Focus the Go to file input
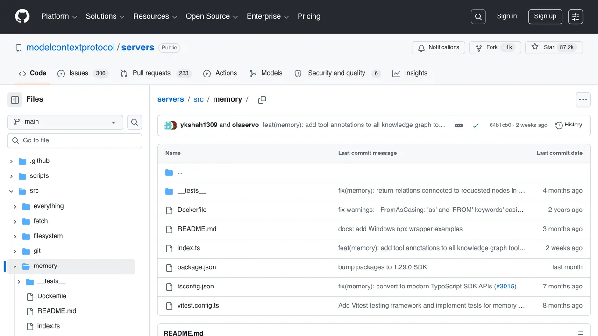The image size is (598, 336). tap(75, 141)
